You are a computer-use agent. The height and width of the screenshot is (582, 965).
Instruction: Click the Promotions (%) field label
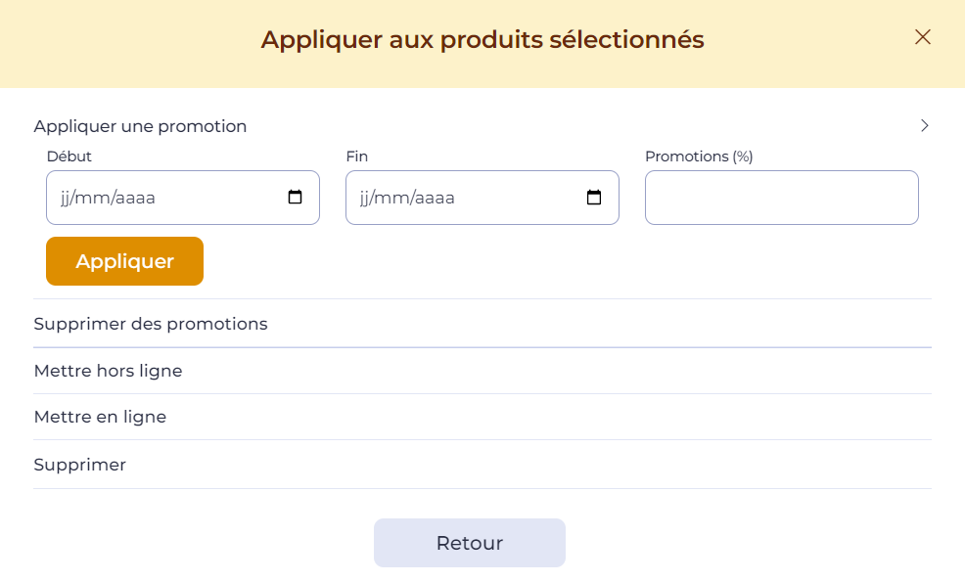[x=699, y=157]
